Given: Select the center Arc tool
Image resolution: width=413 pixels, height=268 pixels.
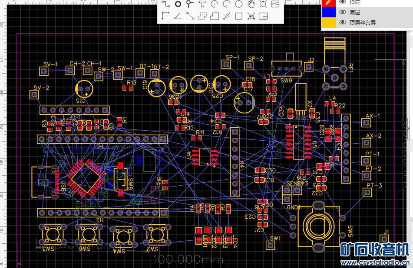Looking at the screenshot, I should pos(227,4).
